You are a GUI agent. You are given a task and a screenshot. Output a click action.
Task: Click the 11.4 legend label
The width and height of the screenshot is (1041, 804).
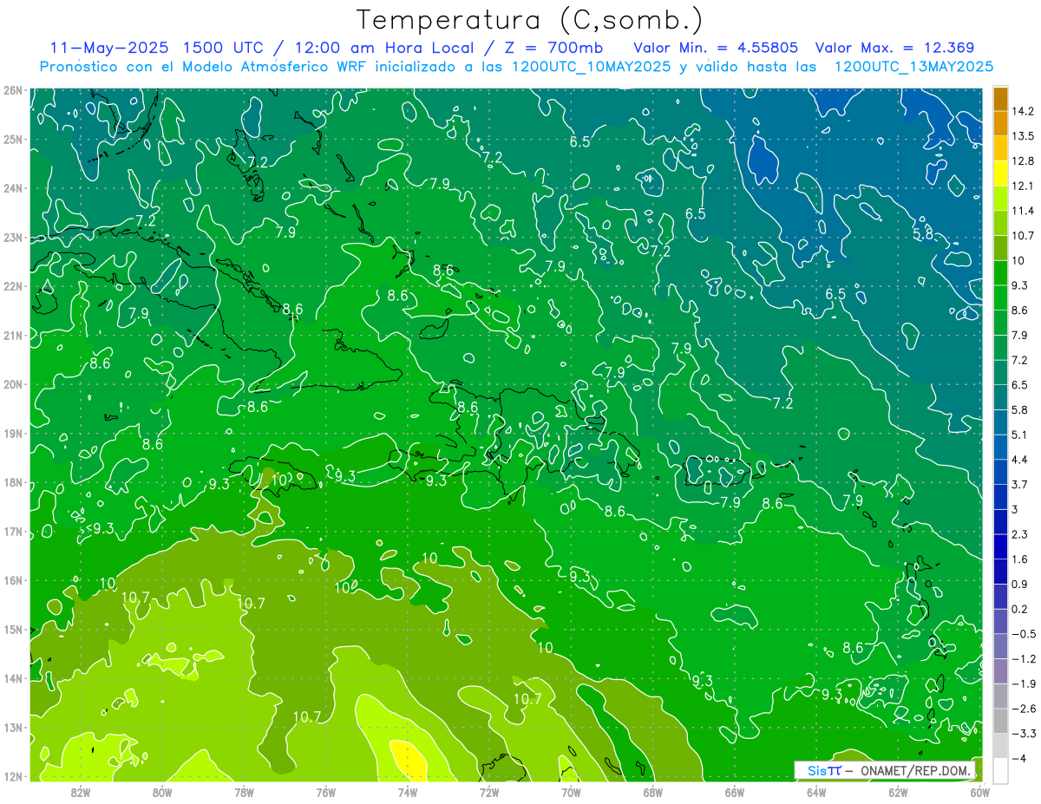(x=1023, y=211)
